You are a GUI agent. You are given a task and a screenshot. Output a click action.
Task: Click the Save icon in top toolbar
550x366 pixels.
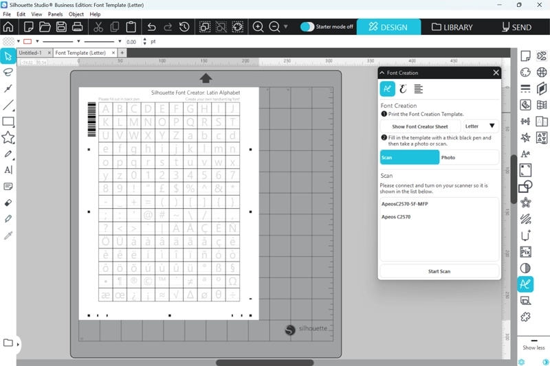tap(61, 27)
